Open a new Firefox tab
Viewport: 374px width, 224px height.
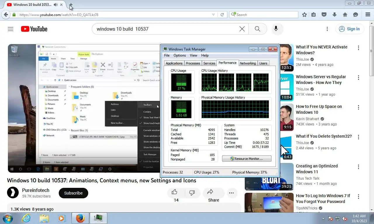click(71, 5)
